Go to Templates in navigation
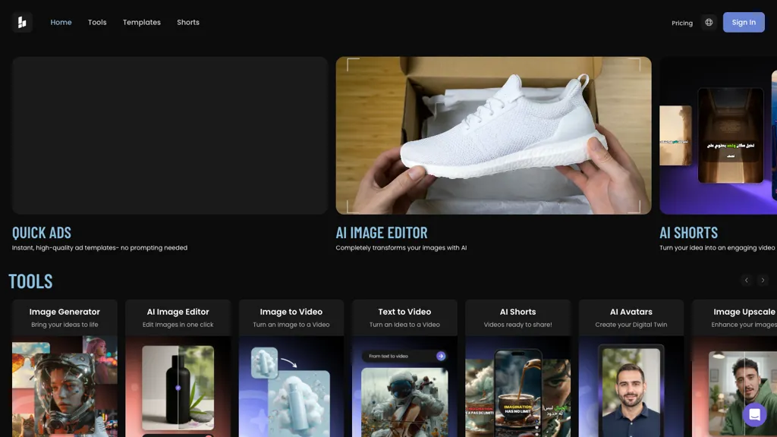 click(x=142, y=23)
